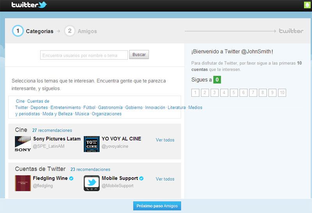Image resolution: width=312 pixels, height=213 pixels.
Task: Open the Gobierno category link
Action: click(134, 108)
